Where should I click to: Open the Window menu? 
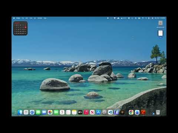(x=40, y=18)
